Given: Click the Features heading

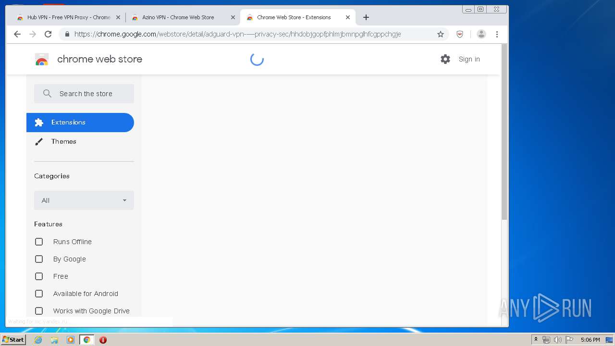Looking at the screenshot, I should coord(48,224).
